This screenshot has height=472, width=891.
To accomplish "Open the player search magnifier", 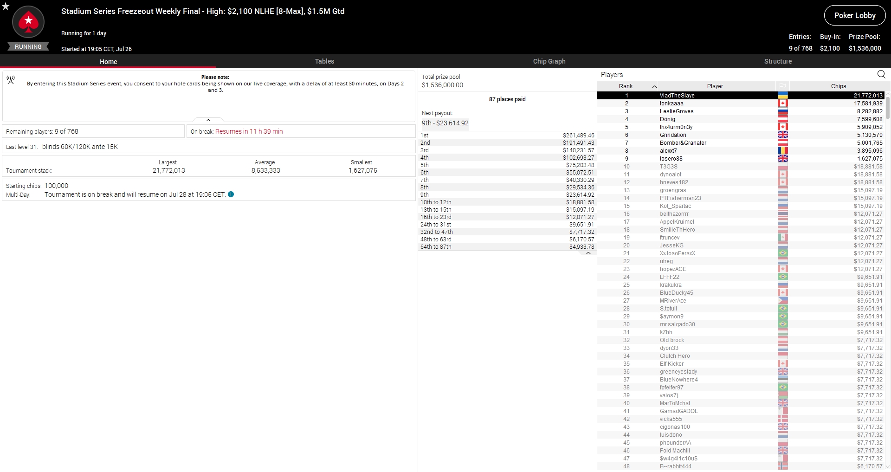I will (x=881, y=74).
